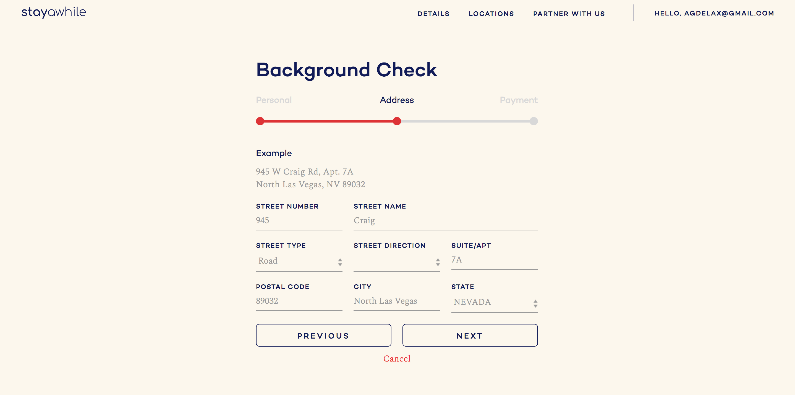Image resolution: width=795 pixels, height=395 pixels.
Task: Click the State dropdown stepper arrows
Action: (x=535, y=303)
